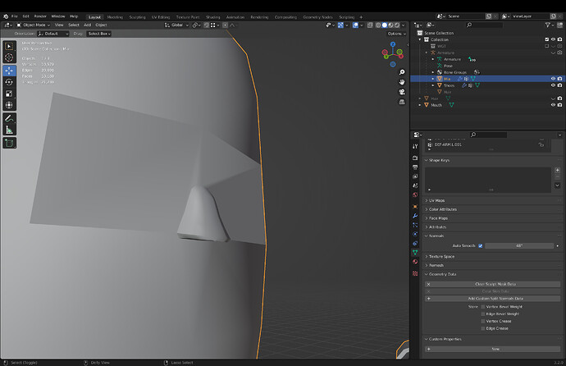This screenshot has width=566, height=366.
Task: Open Particle properties tab
Action: (415, 225)
